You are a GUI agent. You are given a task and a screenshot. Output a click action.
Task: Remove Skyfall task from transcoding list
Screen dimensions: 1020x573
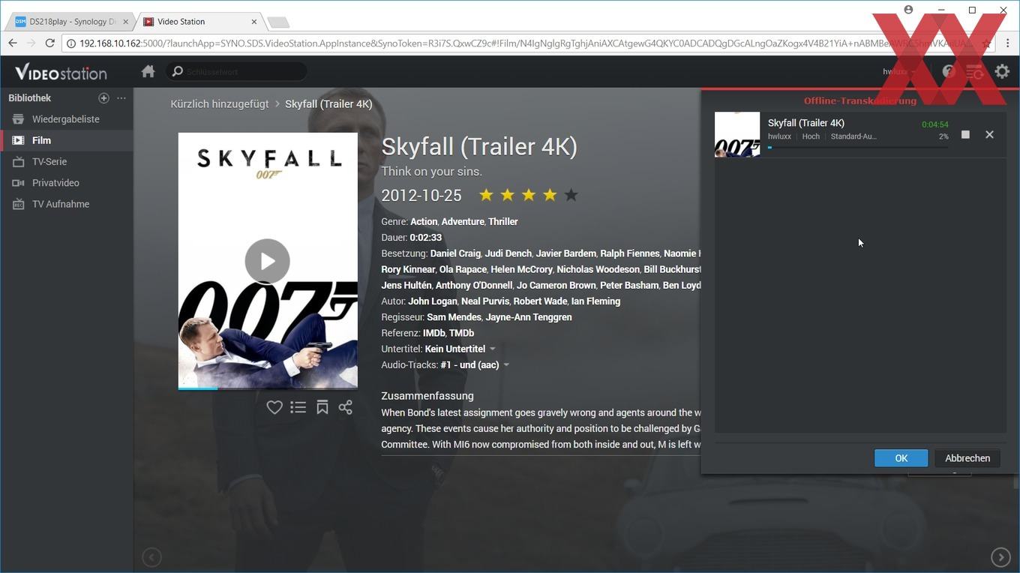[989, 134]
